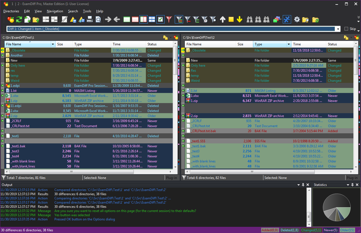Click the left pane horizontal scrollbar thumb
This screenshot has height=233, width=361.
[x=72, y=172]
